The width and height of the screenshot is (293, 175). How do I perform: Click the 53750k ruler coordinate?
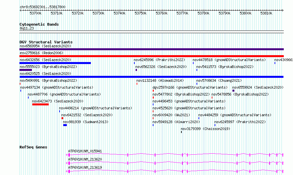(141, 13)
